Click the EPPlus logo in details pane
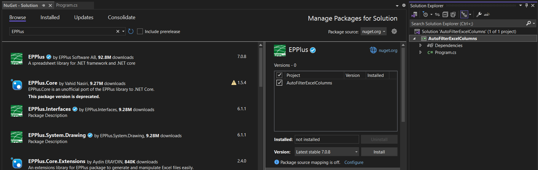 pyautogui.click(x=280, y=50)
